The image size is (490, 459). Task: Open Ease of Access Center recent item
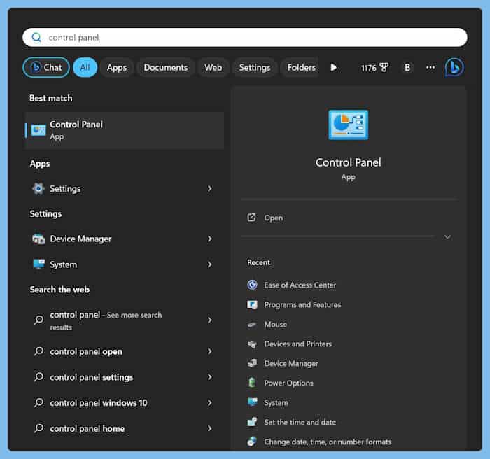tap(300, 285)
